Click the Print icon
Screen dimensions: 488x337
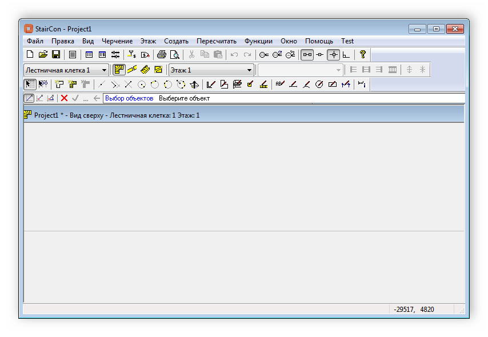click(x=162, y=55)
